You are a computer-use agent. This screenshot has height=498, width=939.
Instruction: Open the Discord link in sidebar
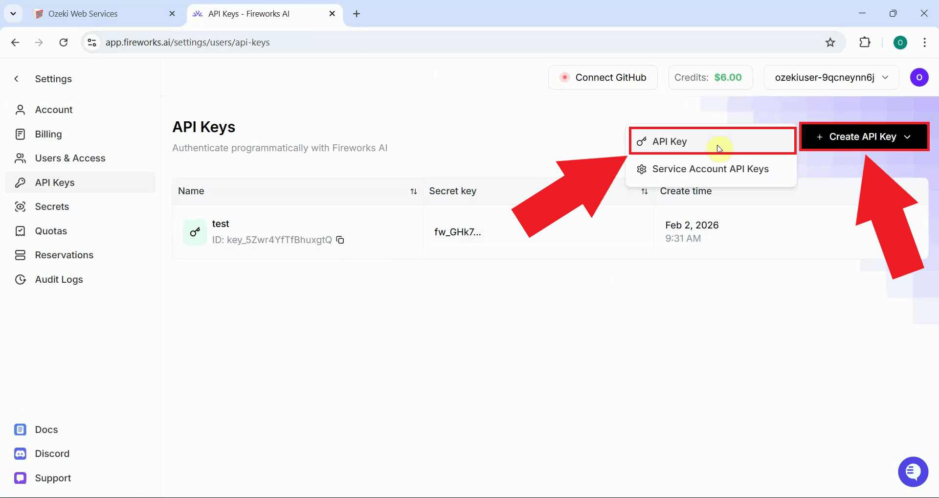(51, 453)
